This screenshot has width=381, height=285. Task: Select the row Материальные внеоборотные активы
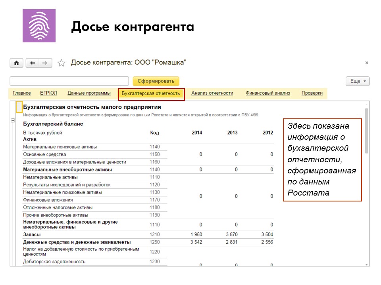[x=148, y=169]
